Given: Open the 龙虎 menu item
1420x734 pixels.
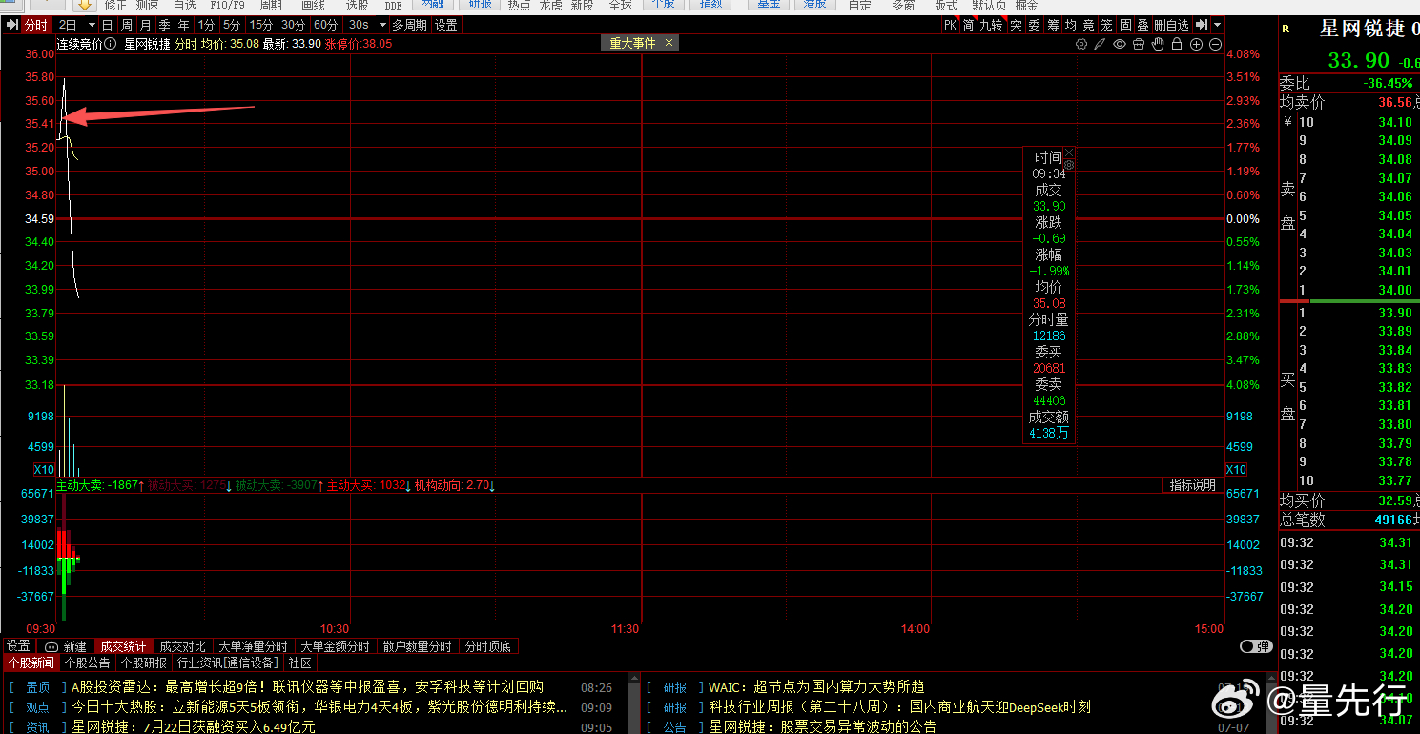Looking at the screenshot, I should (550, 6).
